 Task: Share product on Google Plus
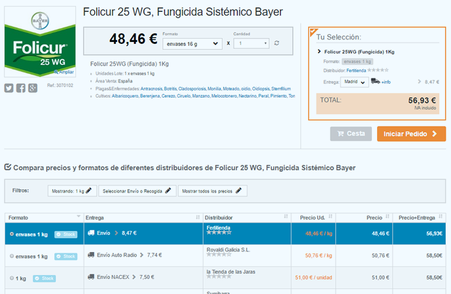coord(33,88)
